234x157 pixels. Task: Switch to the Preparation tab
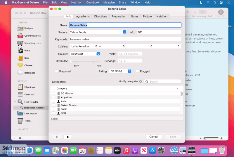(x=119, y=16)
